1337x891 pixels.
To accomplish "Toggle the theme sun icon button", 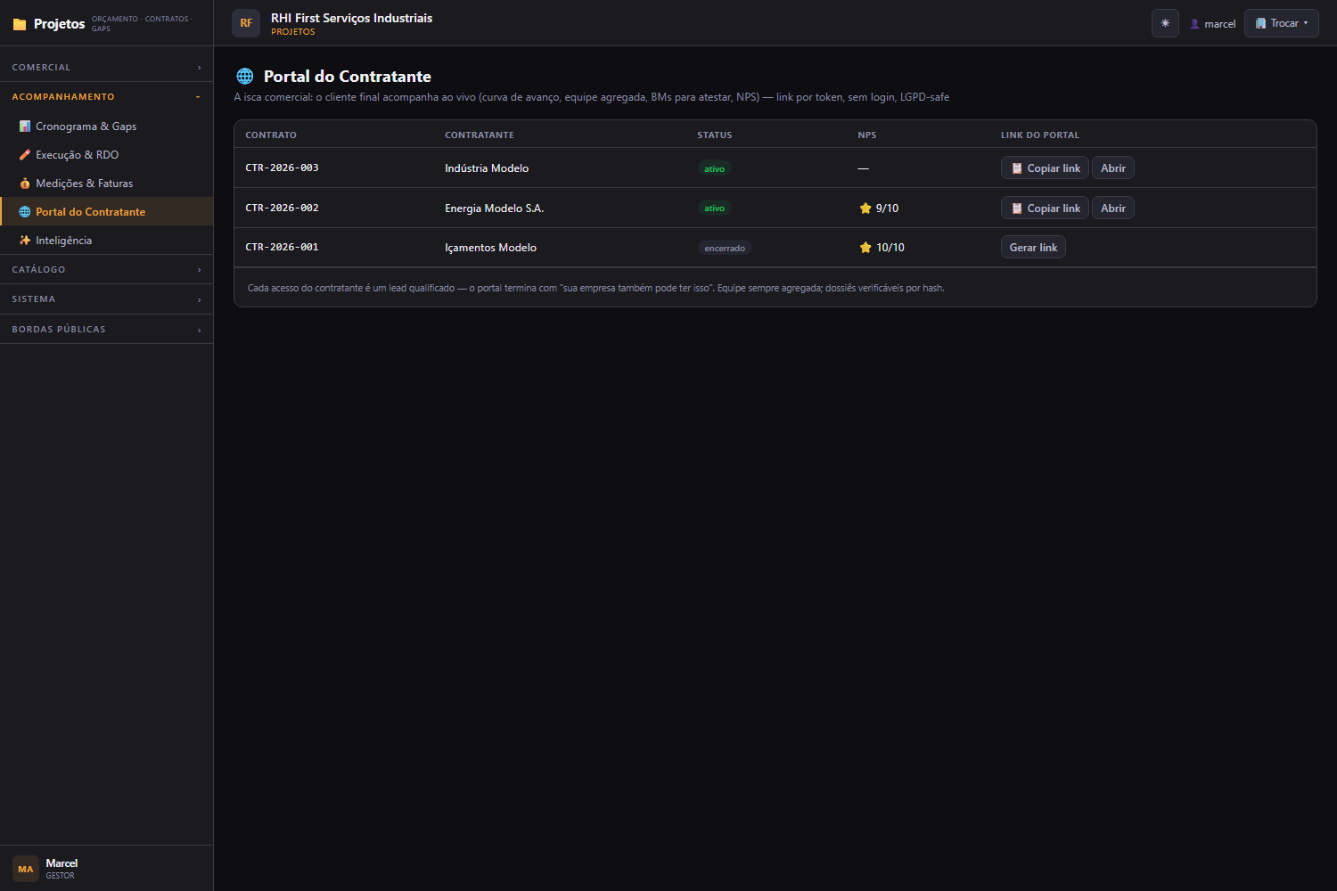I will [1165, 23].
